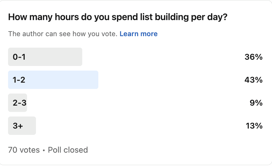272x167 pixels.
Task: Click the 1-2 option label text
Action: tap(19, 80)
